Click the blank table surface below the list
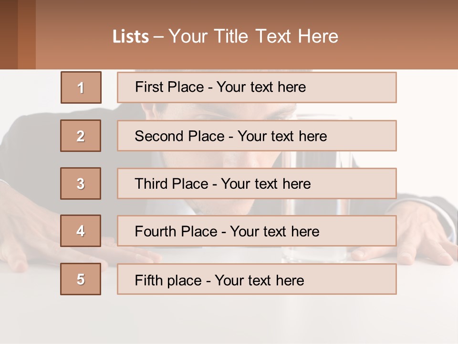Image resolution: width=458 pixels, height=344 pixels. (229, 320)
